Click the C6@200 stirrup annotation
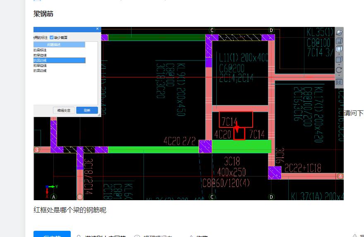 point(232,68)
